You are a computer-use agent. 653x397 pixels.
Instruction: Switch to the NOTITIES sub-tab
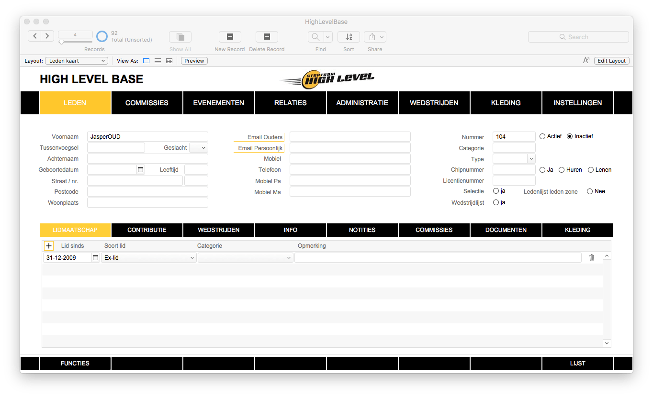[362, 230]
